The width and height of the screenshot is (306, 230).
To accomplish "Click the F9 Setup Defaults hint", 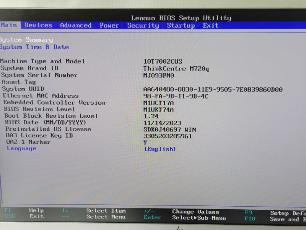I will point(275,213).
